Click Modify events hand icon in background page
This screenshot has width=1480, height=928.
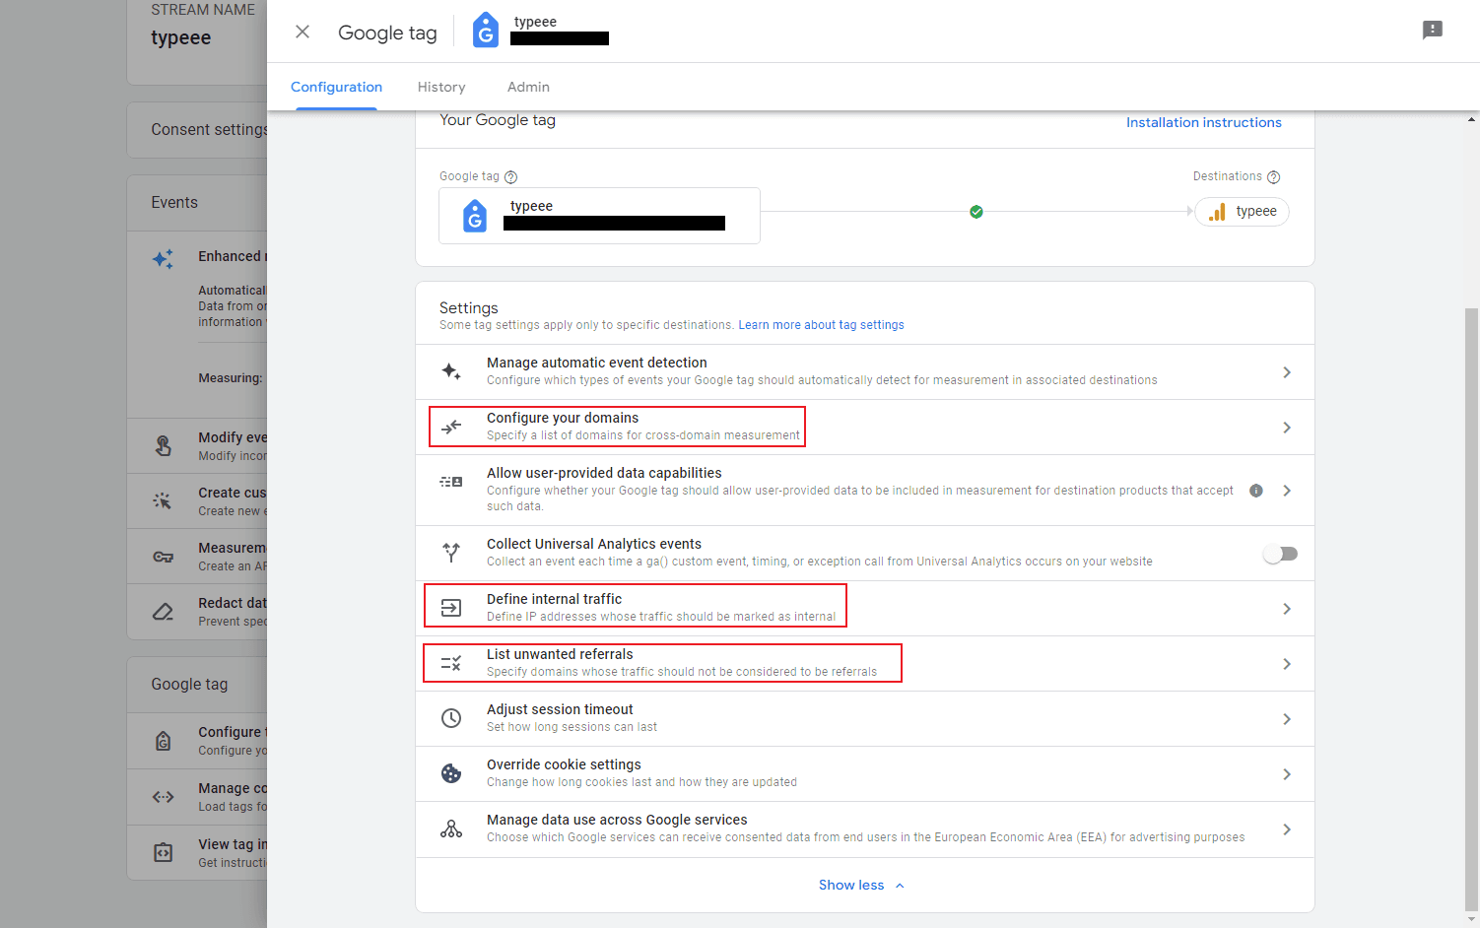click(x=163, y=445)
